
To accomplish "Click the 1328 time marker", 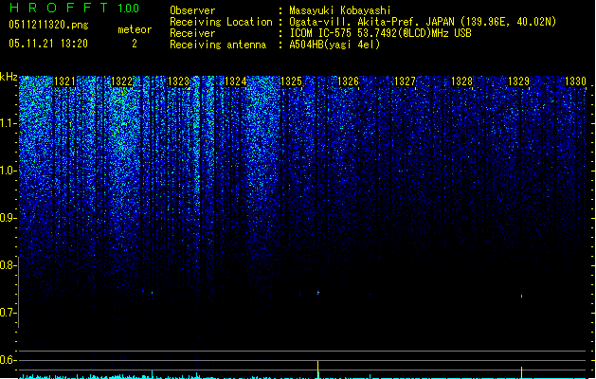I will [461, 81].
